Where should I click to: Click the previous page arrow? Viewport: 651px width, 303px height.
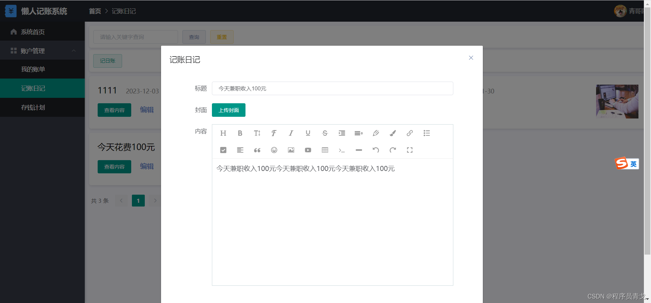pos(121,201)
